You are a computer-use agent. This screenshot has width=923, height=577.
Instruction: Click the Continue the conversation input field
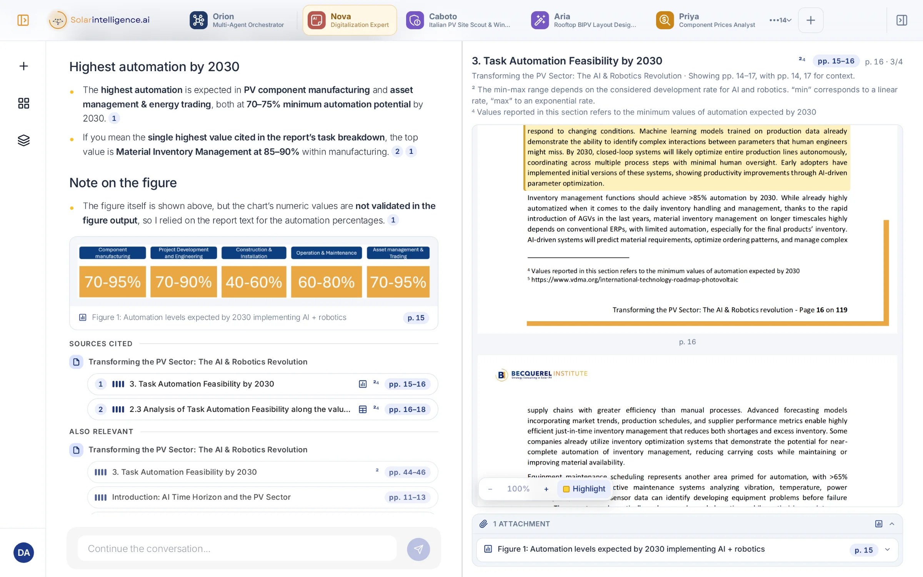pos(237,549)
